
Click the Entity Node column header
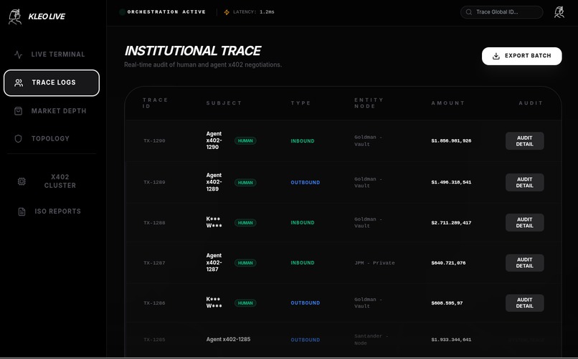point(369,103)
